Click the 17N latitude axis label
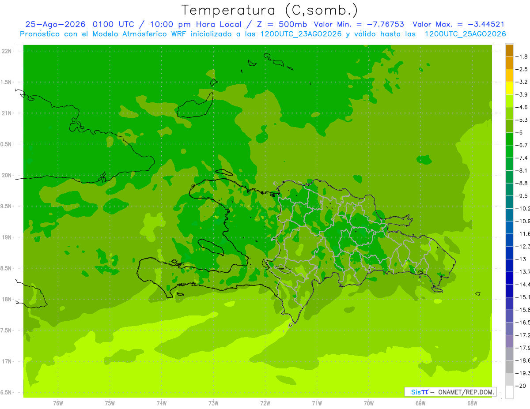Viewport: 530px width, 409px height. point(7,361)
